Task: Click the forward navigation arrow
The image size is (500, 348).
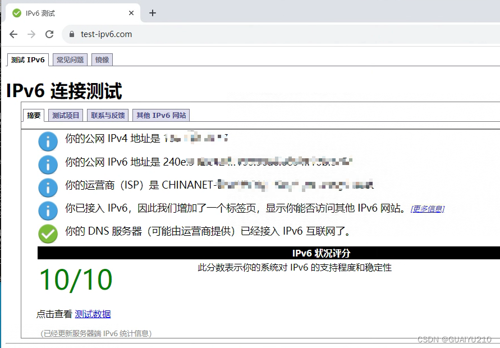Action: coord(31,34)
